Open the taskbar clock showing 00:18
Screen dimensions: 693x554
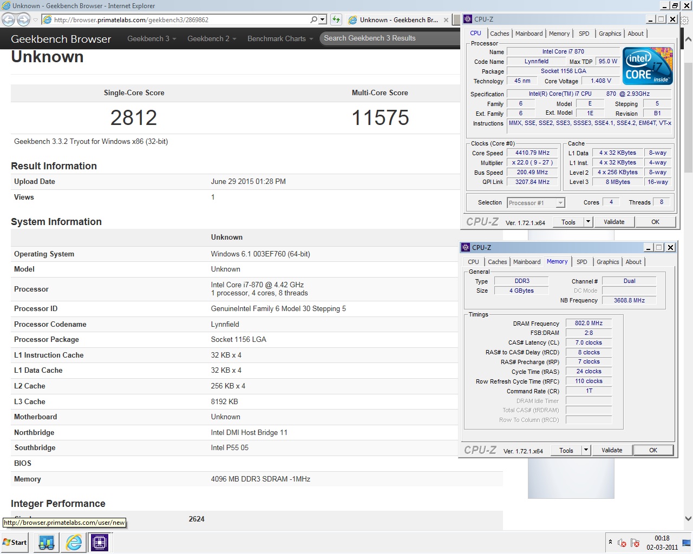coord(662,543)
